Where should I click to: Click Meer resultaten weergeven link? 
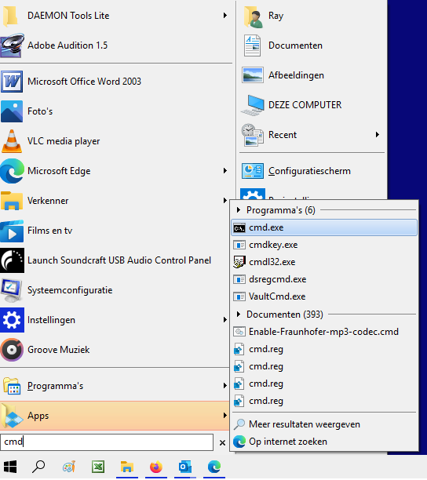[305, 424]
